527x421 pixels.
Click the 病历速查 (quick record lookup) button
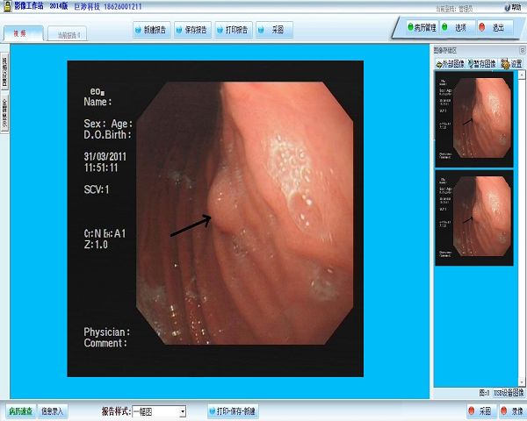click(x=19, y=410)
